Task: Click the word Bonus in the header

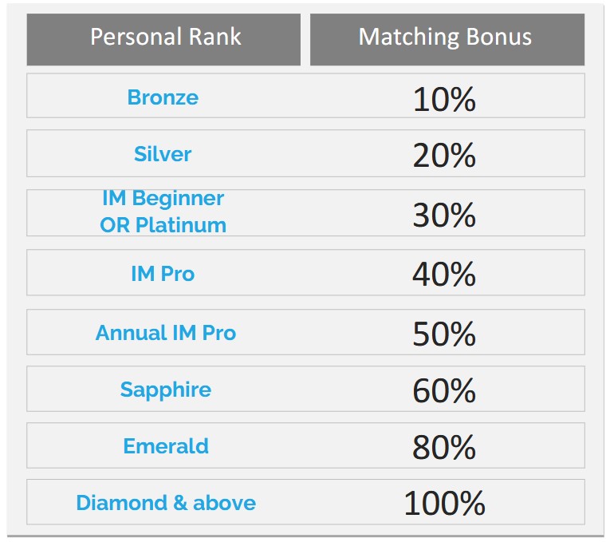Action: click(498, 37)
